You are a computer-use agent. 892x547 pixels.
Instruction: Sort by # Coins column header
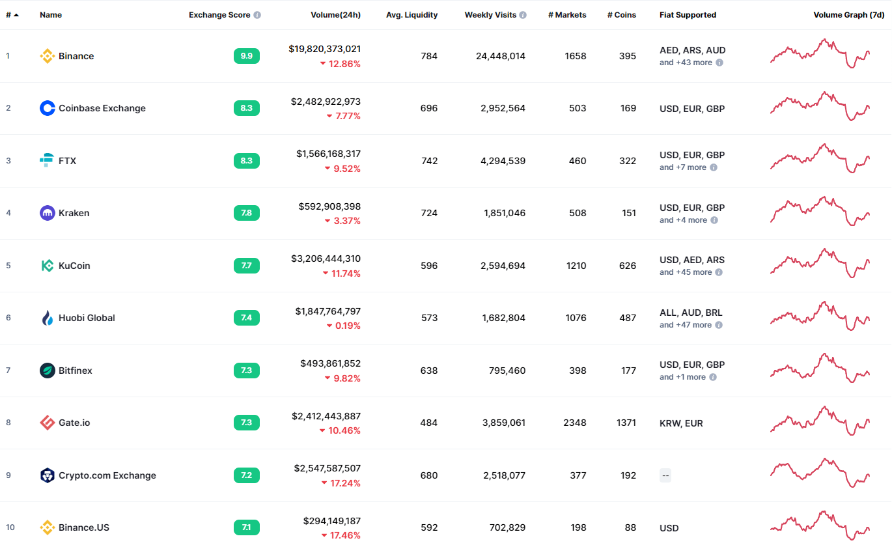coord(622,15)
